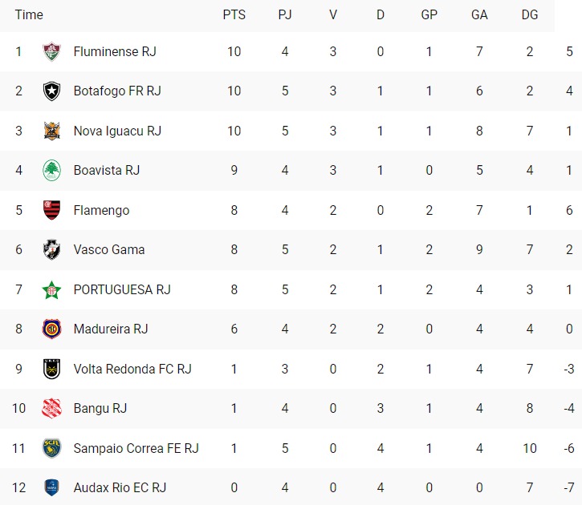Click the Botafogo FR RJ star crest
The width and height of the screenshot is (582, 505).
click(x=51, y=91)
